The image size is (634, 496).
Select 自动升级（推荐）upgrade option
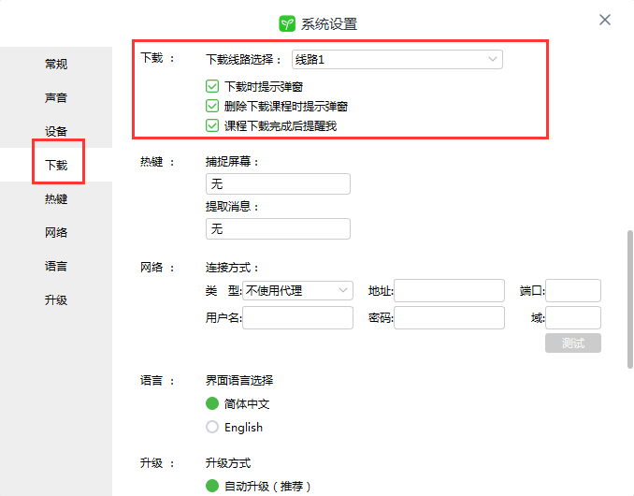[212, 487]
